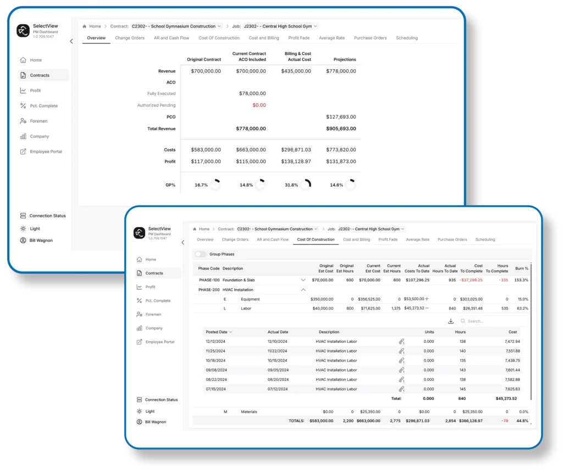Open the Contracts section in the sidebar
Screen dimensions: 563x476
pyautogui.click(x=154, y=273)
